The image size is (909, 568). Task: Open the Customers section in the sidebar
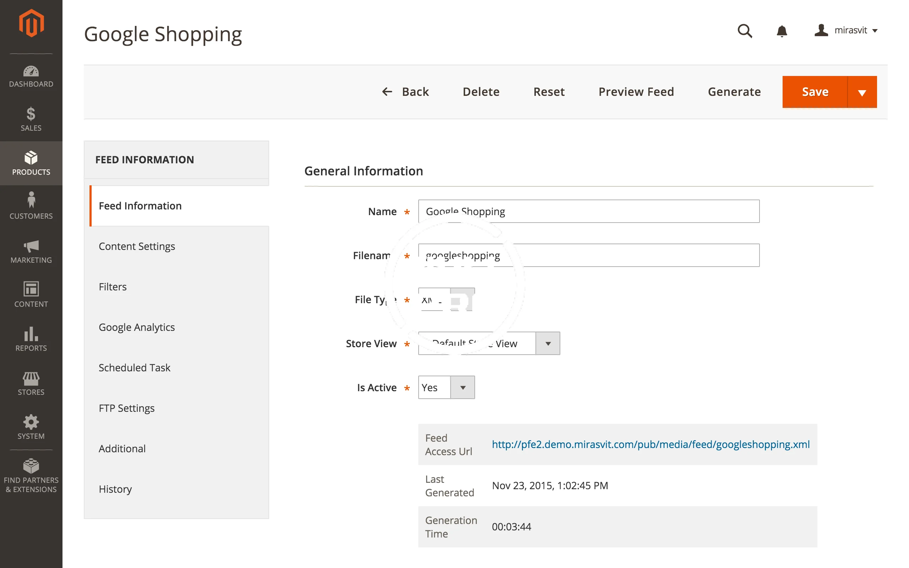tap(31, 206)
